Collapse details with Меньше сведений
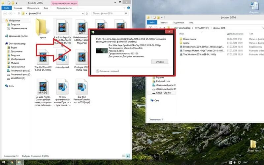Viewport: 264px width, 165px height. coord(108,71)
